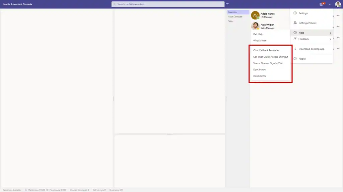The image size is (343, 192).
Task: Open the Settings gear in the menu
Action: click(295, 13)
